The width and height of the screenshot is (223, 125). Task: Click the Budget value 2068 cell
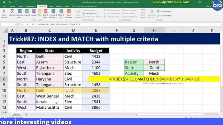point(96,90)
